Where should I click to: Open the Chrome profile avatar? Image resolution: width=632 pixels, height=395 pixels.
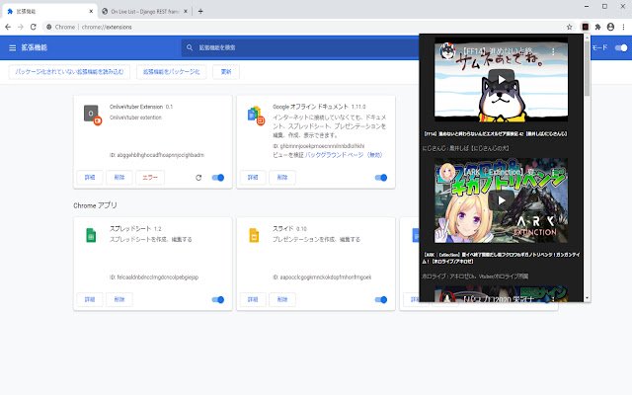(x=610, y=27)
